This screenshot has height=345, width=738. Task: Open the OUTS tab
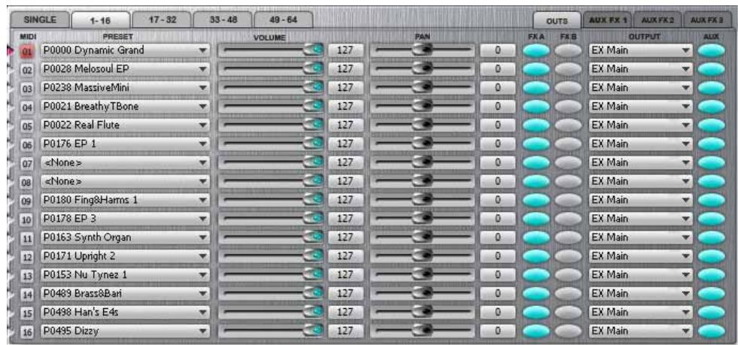tap(557, 21)
